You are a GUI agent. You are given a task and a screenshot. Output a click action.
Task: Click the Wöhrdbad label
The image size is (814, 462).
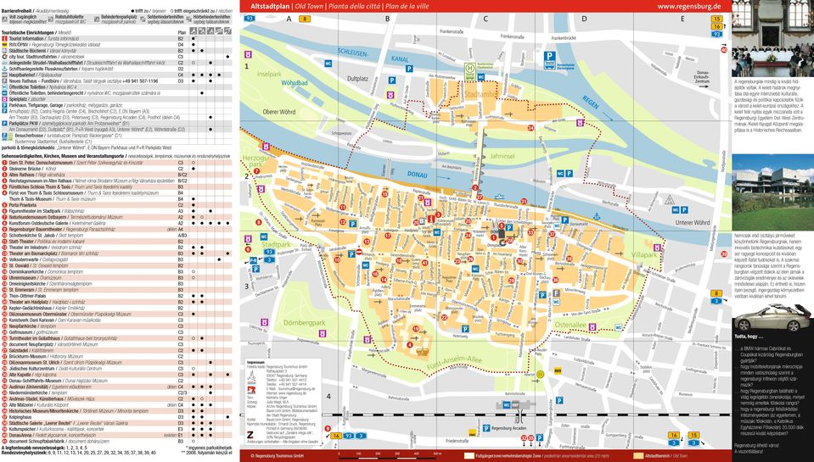[x=295, y=83]
